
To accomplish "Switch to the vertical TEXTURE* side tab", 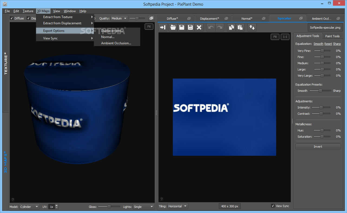I will [x=6, y=63].
